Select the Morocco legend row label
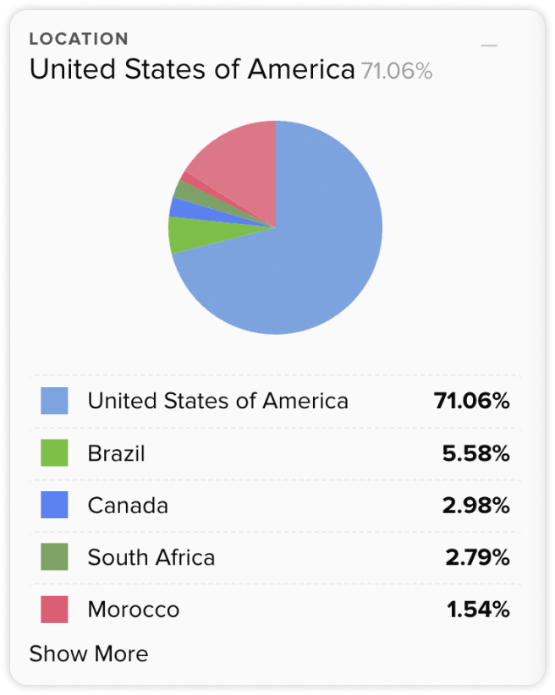 tap(134, 610)
